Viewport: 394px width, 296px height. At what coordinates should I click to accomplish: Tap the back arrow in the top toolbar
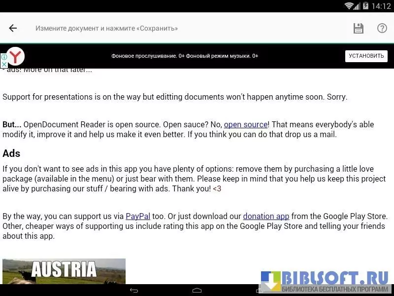[13, 28]
